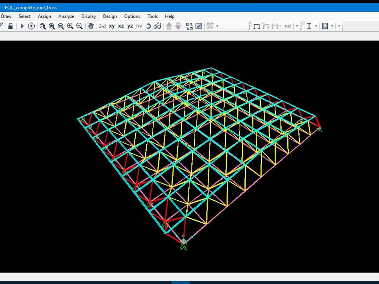Switch to the 3-d view
Screen dimensions: 379x284
pos(102,26)
